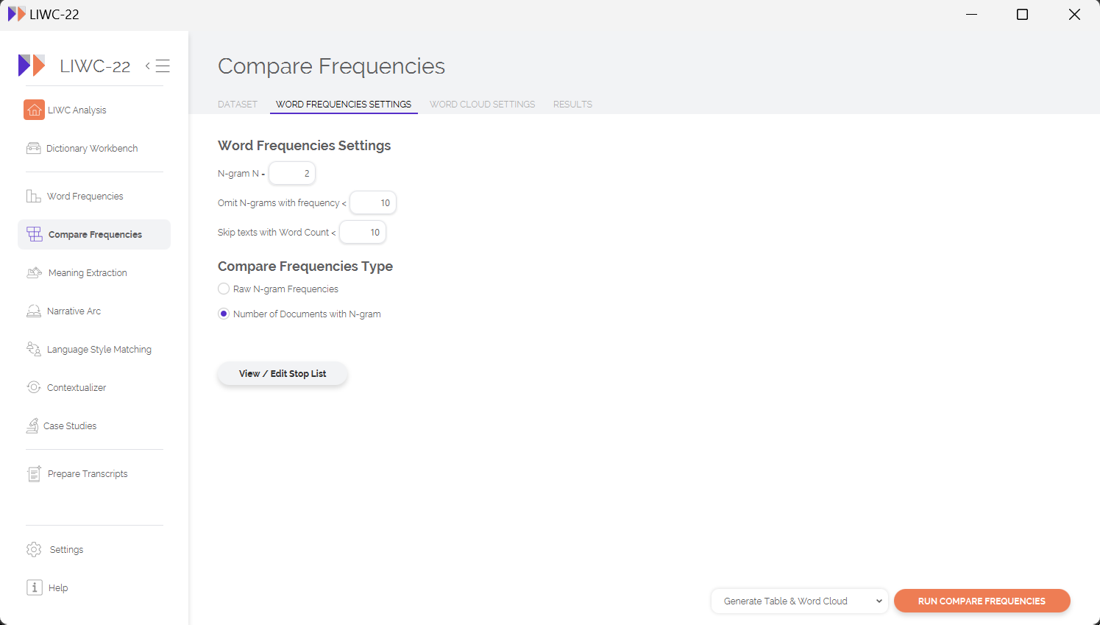Open Prepare Transcripts sidebar item
The width and height of the screenshot is (1100, 625).
click(94, 473)
